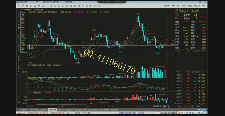Click the double up chevron toolbar icon

click(x=87, y=6)
